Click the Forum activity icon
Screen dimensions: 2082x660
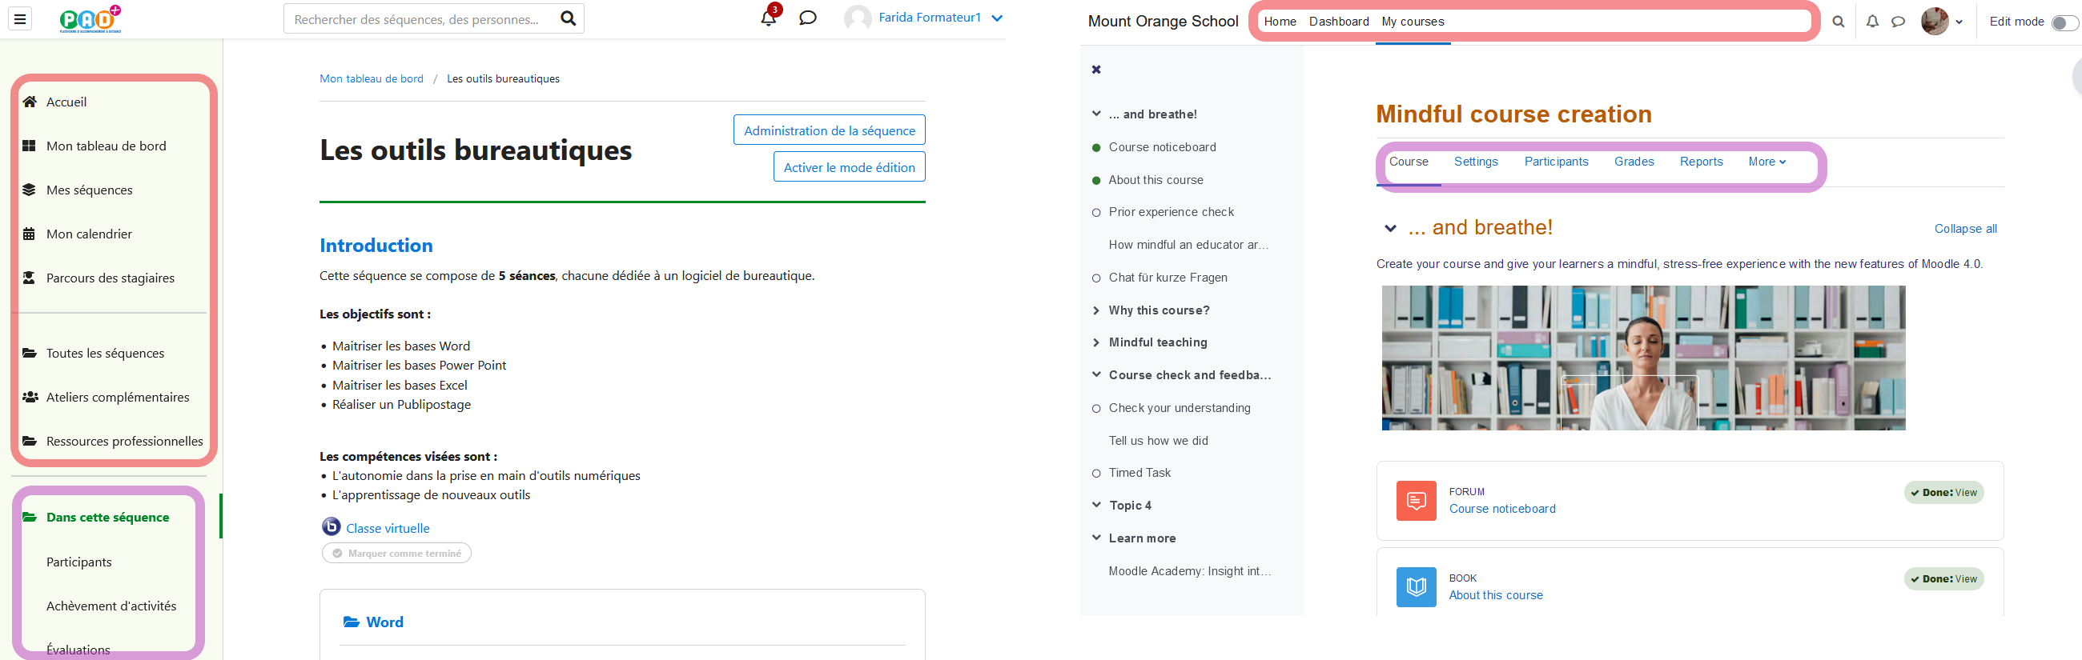point(1416,501)
